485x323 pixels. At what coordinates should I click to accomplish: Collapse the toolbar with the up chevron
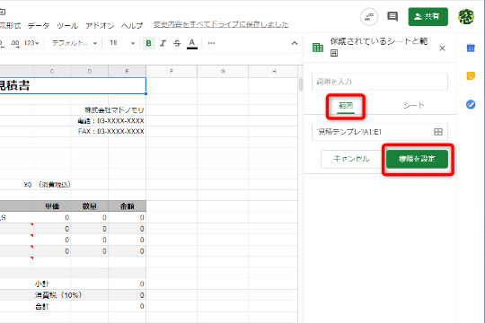tap(295, 43)
